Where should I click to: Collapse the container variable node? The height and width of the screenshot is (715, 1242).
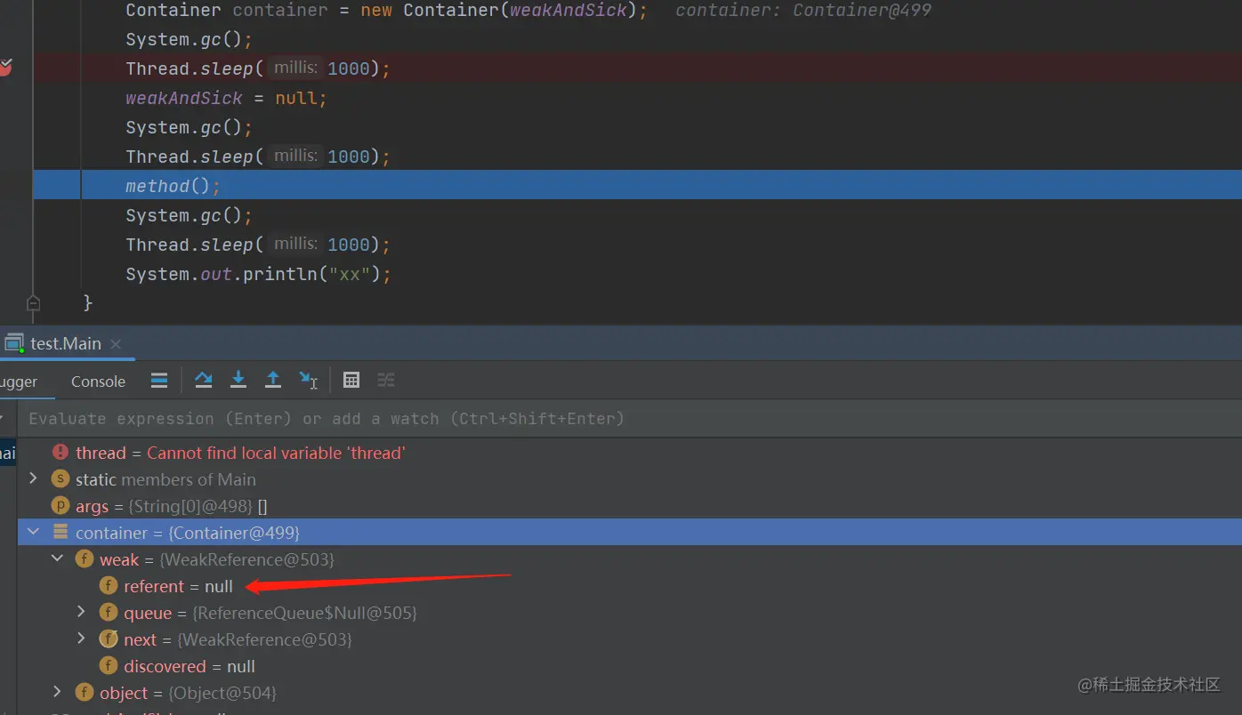[34, 532]
